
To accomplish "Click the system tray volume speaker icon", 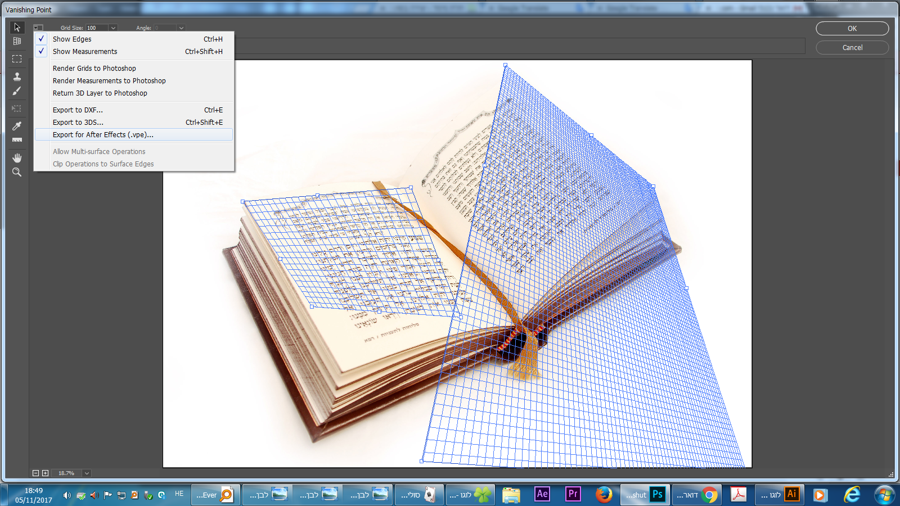I will click(67, 495).
